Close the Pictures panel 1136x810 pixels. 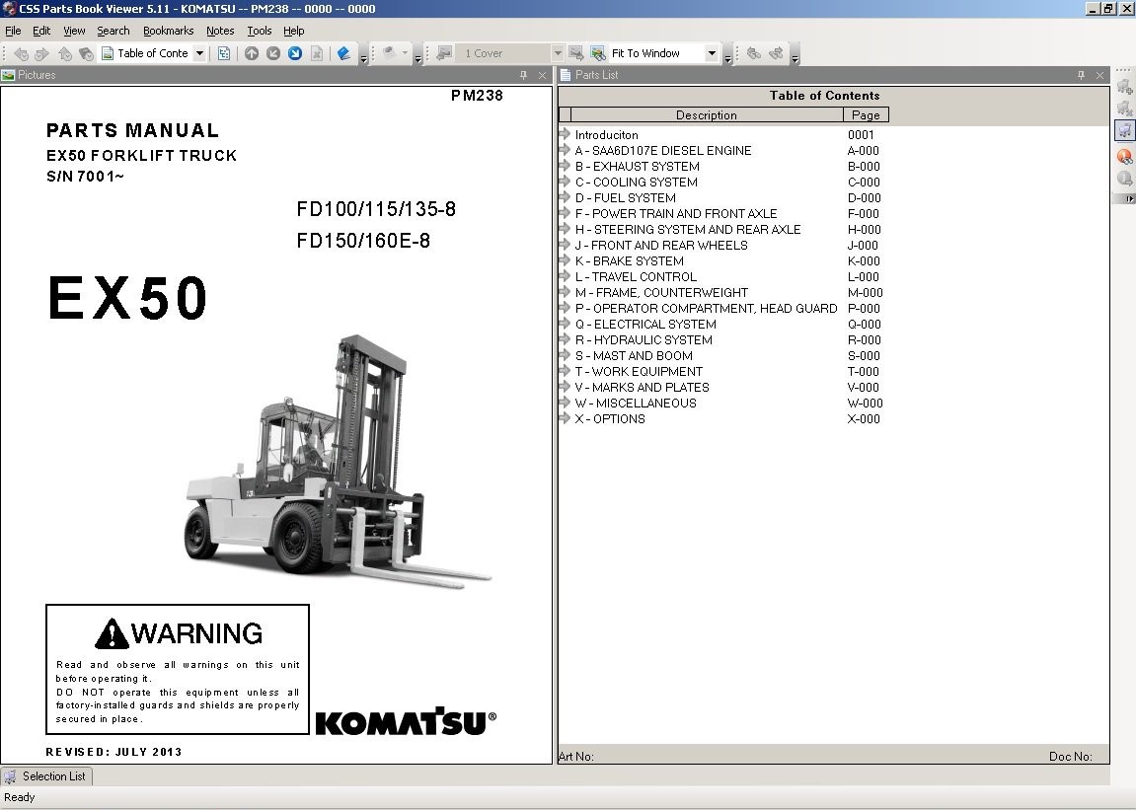click(542, 75)
